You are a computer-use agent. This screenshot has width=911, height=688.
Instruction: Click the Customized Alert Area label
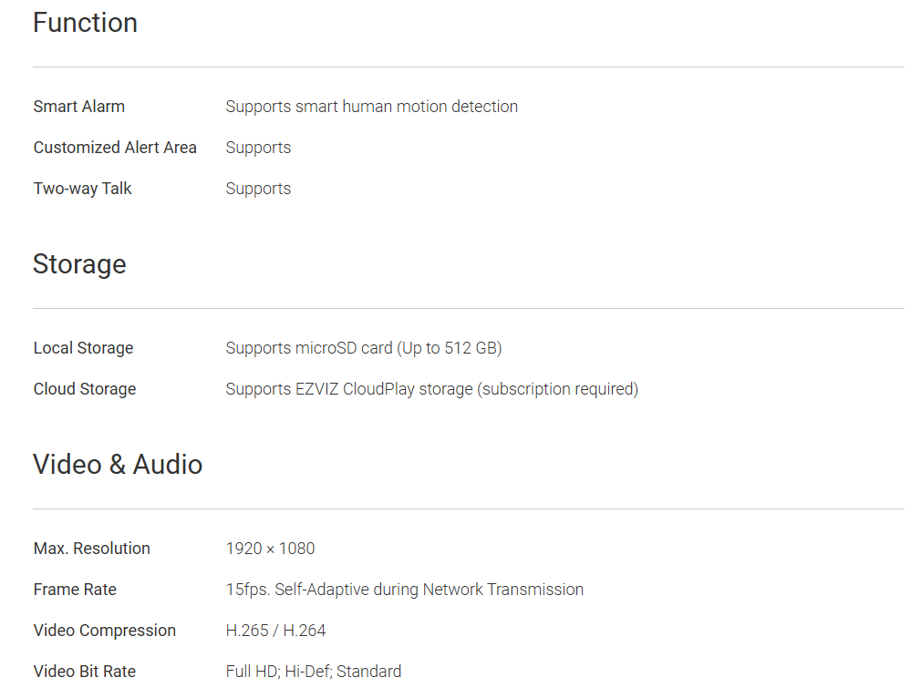click(115, 148)
